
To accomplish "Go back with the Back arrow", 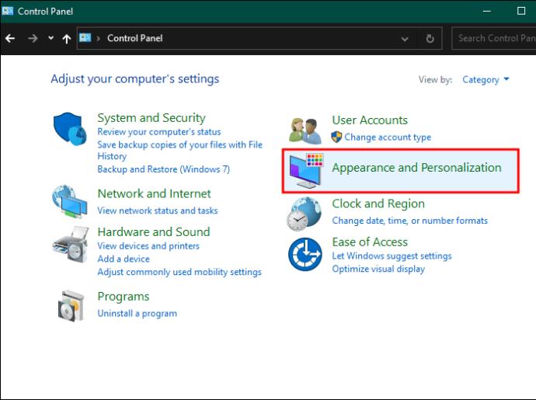I will click(10, 38).
